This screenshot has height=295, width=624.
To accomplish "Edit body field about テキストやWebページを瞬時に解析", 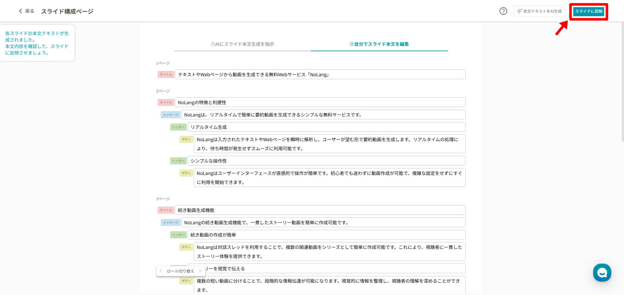I will pos(330,144).
